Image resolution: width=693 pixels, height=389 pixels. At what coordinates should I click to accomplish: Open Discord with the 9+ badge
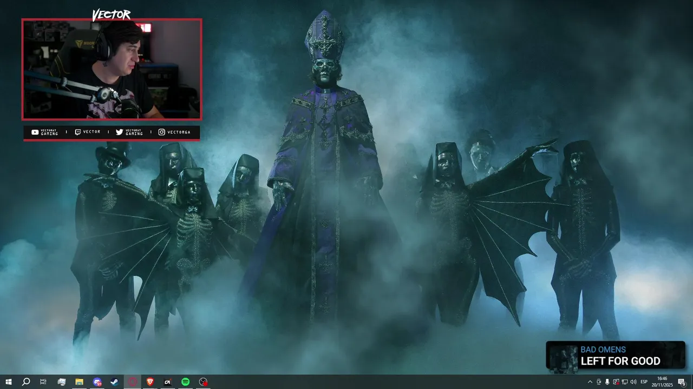pyautogui.click(x=97, y=382)
